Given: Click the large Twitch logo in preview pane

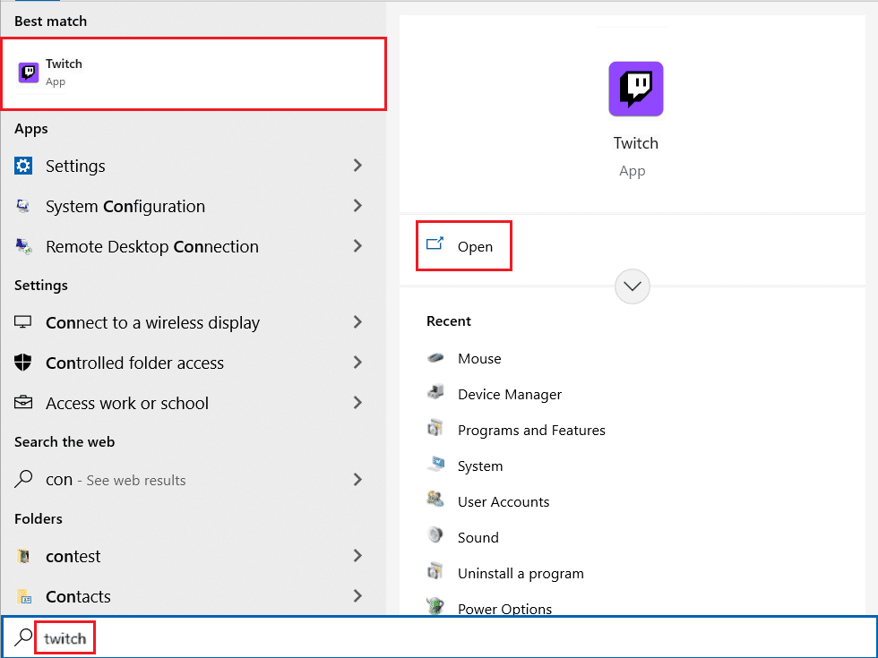Looking at the screenshot, I should [635, 89].
